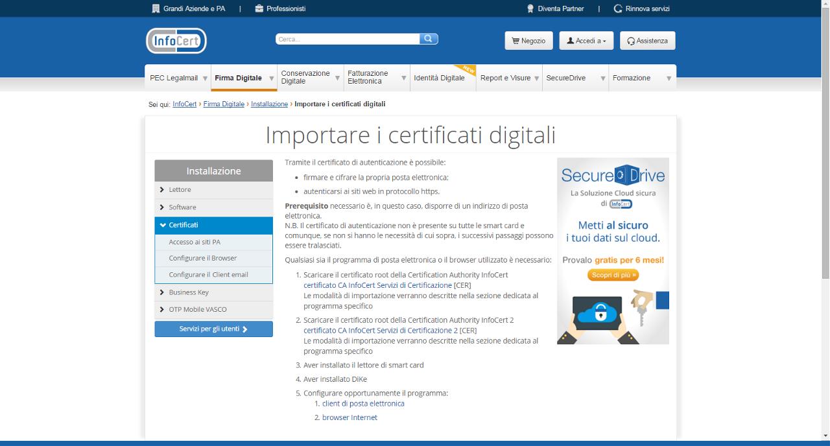
Task: Click the Rinnova servizi refresh icon
Action: [x=618, y=8]
